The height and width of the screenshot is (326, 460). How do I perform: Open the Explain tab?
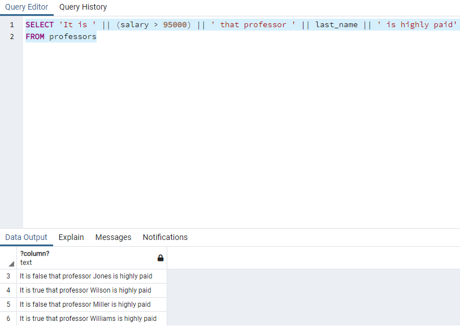pos(71,237)
